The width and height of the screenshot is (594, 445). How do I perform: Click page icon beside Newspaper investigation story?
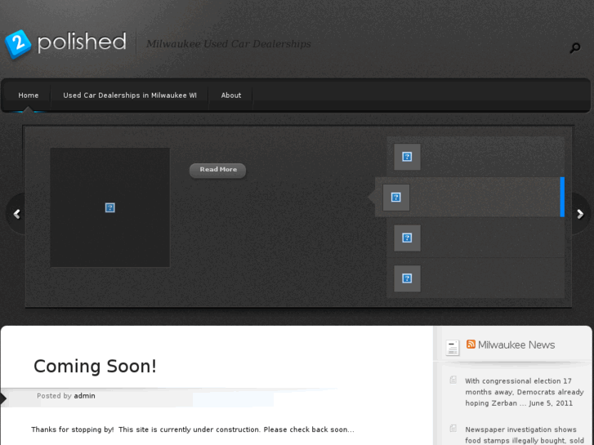[x=453, y=429]
